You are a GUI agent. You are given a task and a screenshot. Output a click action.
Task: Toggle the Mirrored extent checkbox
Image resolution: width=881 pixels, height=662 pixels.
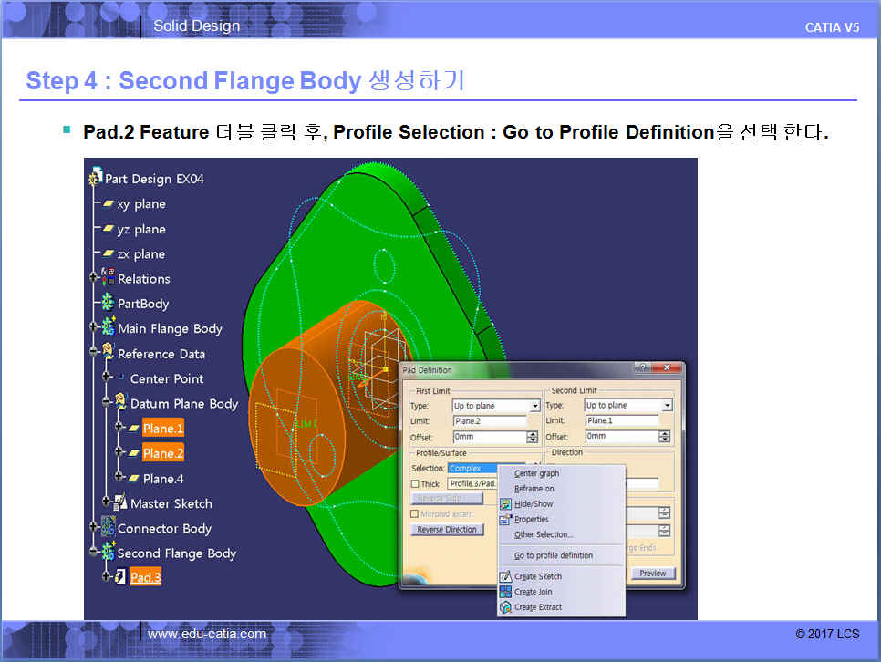[x=416, y=514]
